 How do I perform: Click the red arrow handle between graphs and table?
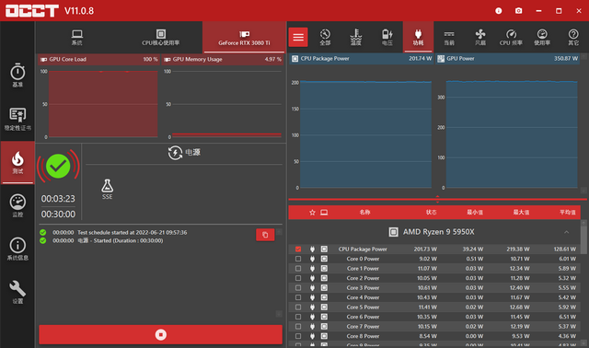437,199
